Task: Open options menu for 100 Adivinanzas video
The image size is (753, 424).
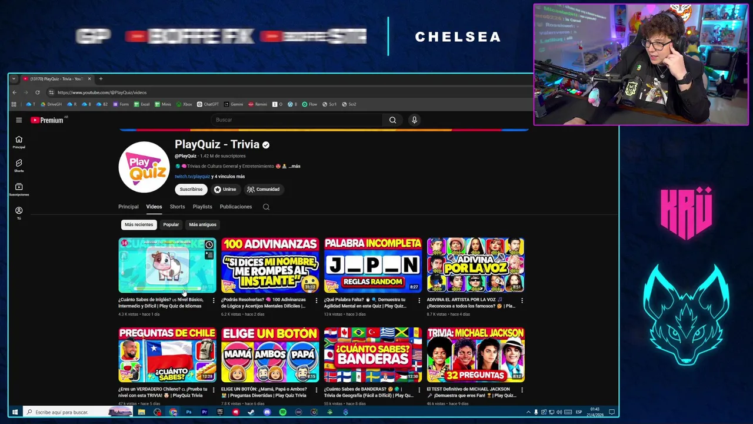Action: (316, 301)
